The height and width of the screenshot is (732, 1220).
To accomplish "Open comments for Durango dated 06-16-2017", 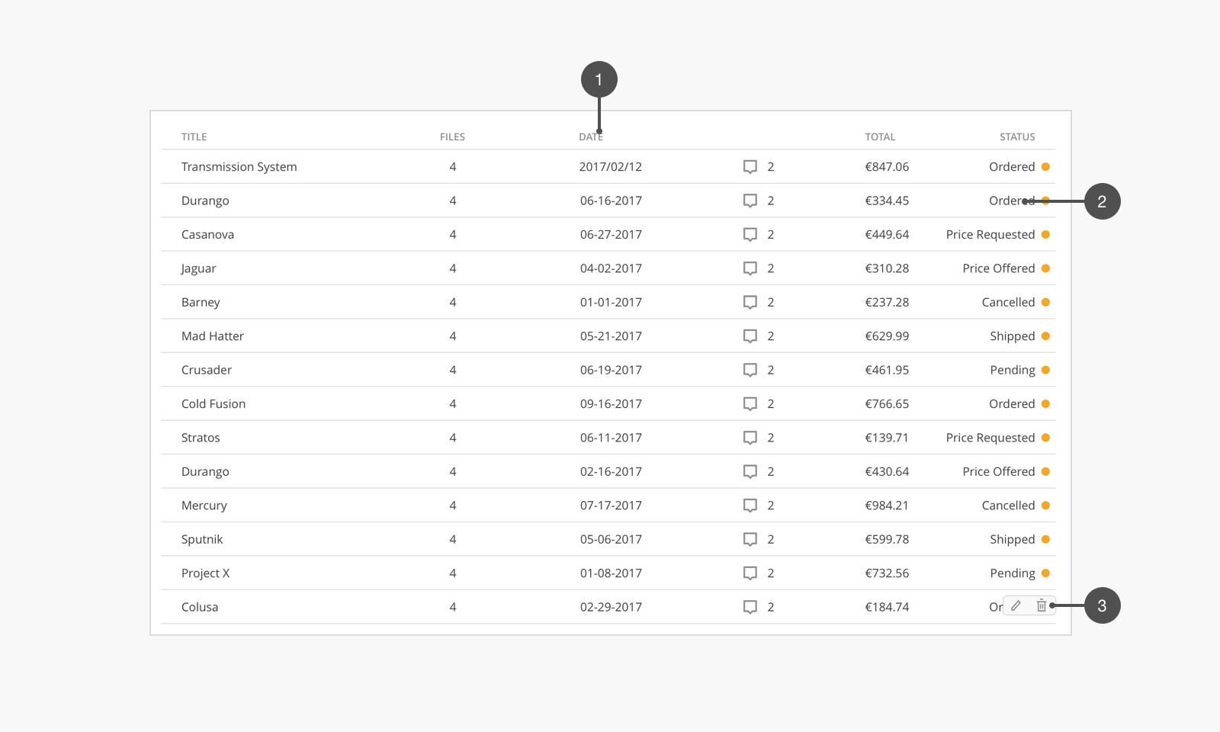I will (750, 201).
